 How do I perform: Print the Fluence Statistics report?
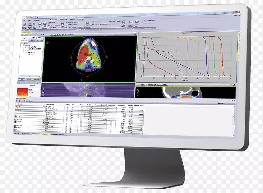tap(54, 25)
